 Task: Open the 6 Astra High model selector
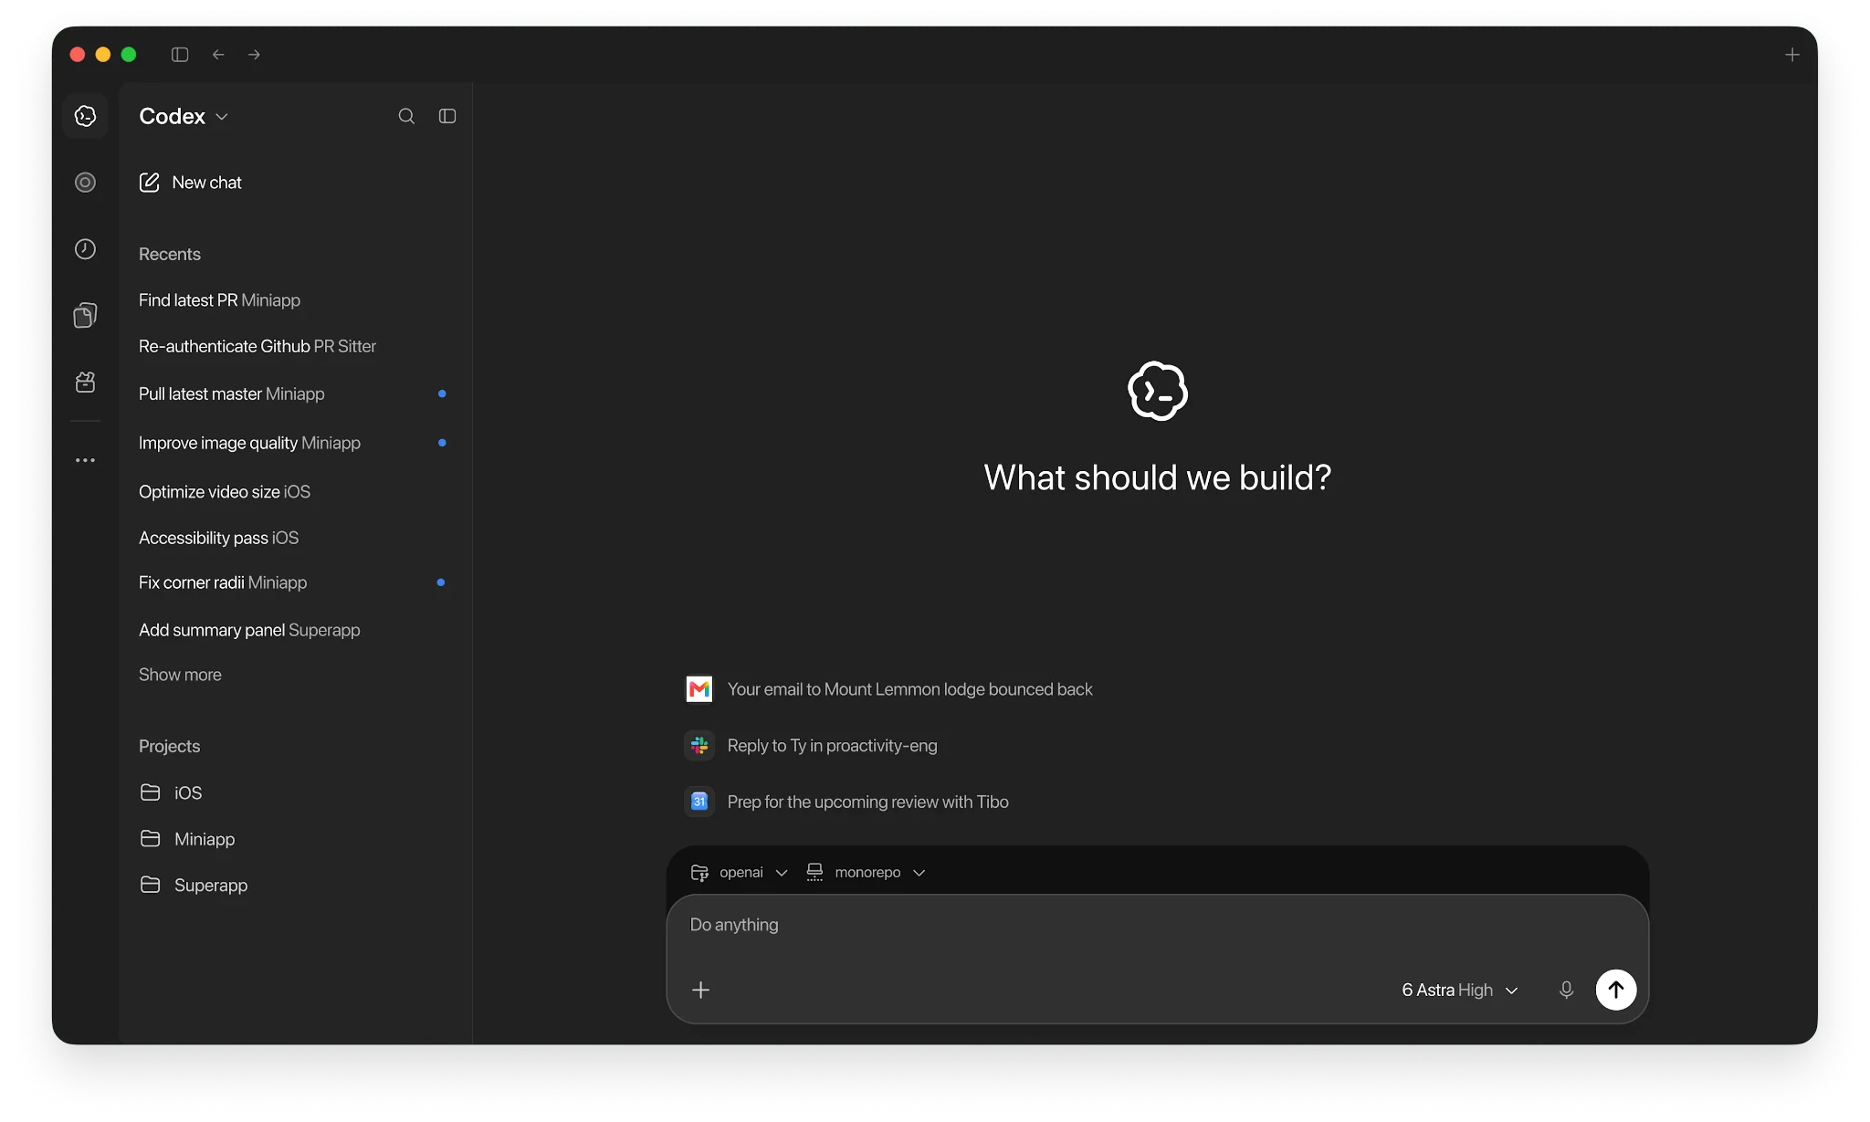[x=1459, y=990]
